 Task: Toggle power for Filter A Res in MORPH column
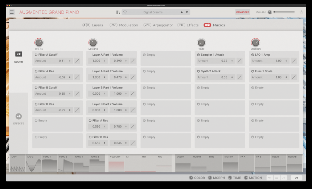tap(90, 120)
